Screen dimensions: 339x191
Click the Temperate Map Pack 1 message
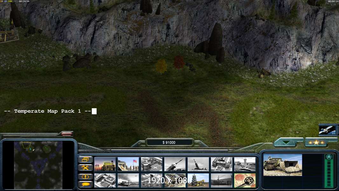pos(48,111)
